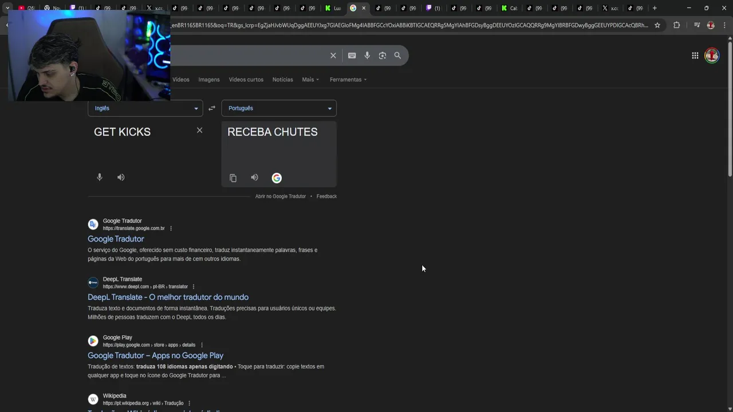This screenshot has width=733, height=412.
Task: Listen to the English source text
Action: point(121,177)
